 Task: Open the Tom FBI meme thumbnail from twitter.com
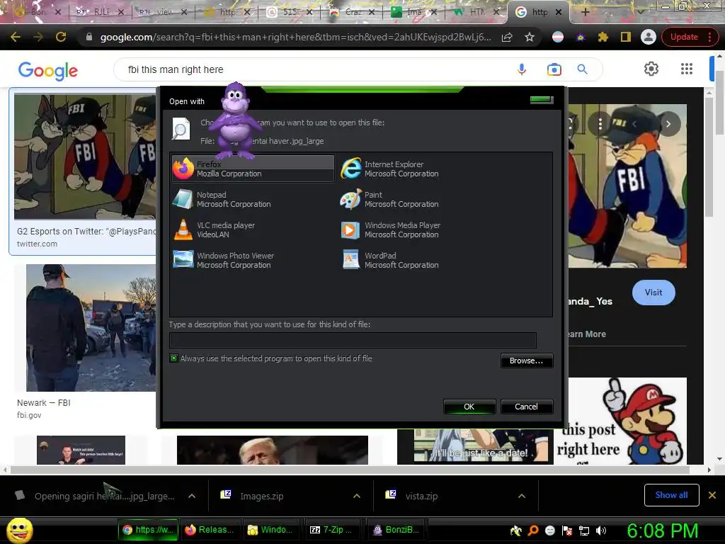point(85,157)
